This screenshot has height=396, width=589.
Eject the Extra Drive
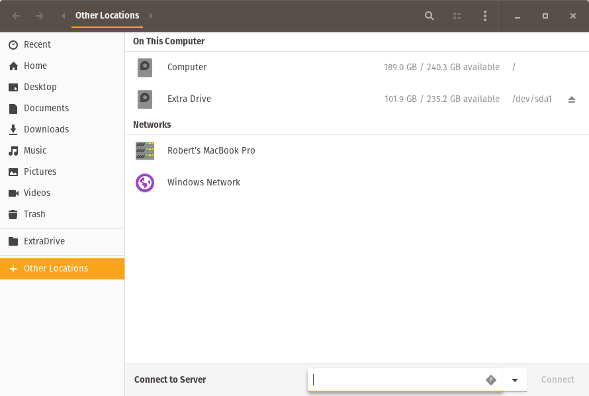[572, 99]
